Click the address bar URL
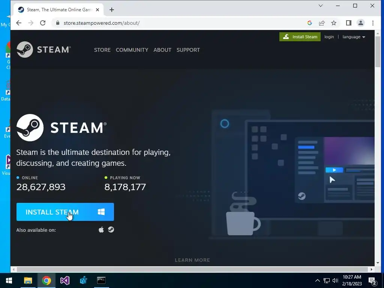 coord(102,23)
